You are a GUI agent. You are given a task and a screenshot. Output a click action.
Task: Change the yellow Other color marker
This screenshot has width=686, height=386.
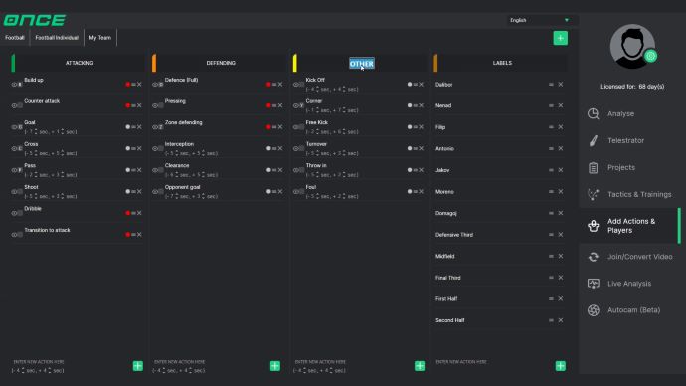pyautogui.click(x=295, y=63)
